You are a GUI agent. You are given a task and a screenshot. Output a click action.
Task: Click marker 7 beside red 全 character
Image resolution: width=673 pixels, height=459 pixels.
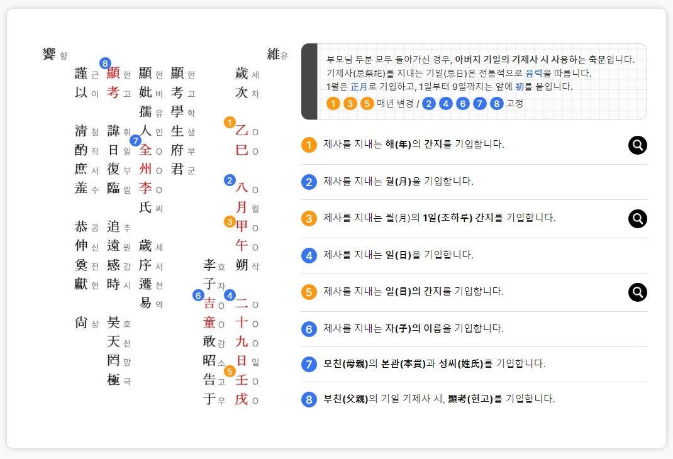(136, 141)
